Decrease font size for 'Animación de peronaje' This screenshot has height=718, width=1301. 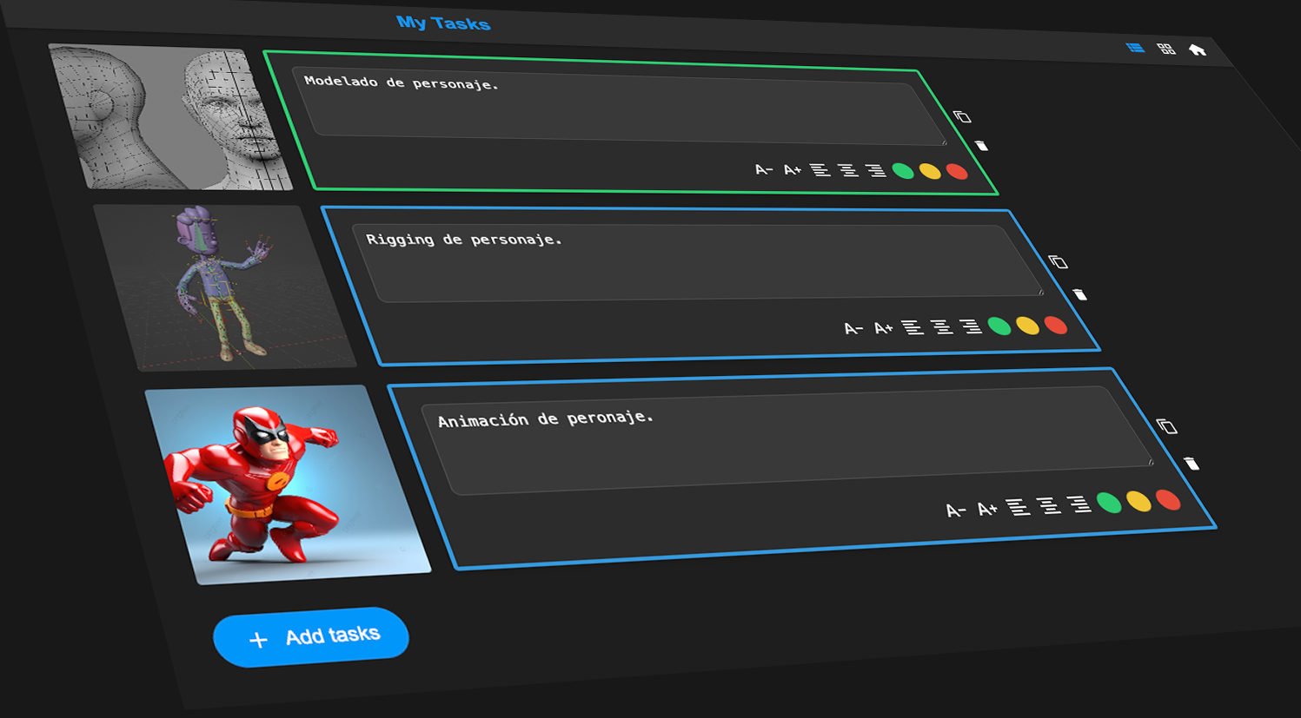[x=955, y=511]
